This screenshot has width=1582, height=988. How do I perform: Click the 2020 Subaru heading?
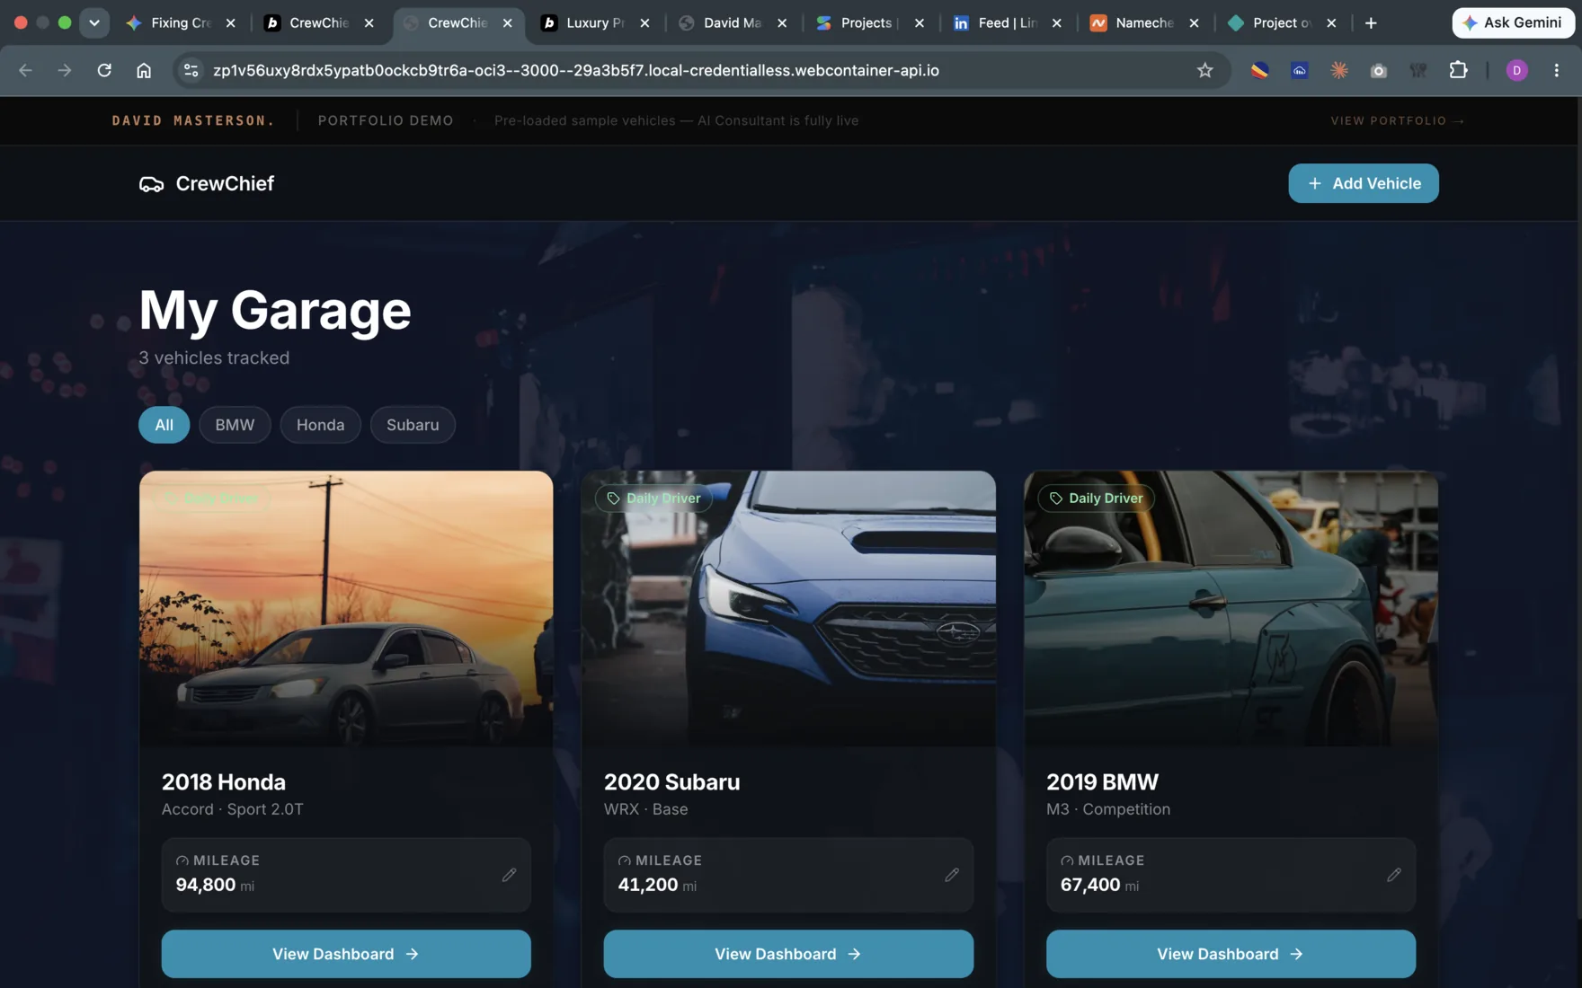[x=671, y=781]
